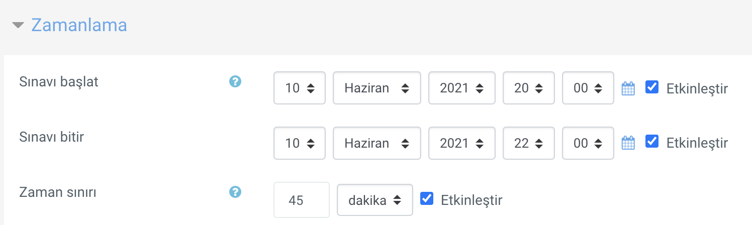Change the Sınavı başlat hour from 20
This screenshot has height=225, width=752.
pos(528,88)
